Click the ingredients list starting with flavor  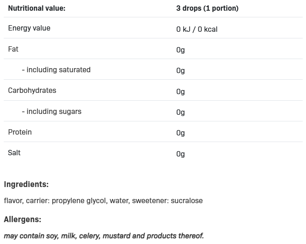click(103, 201)
